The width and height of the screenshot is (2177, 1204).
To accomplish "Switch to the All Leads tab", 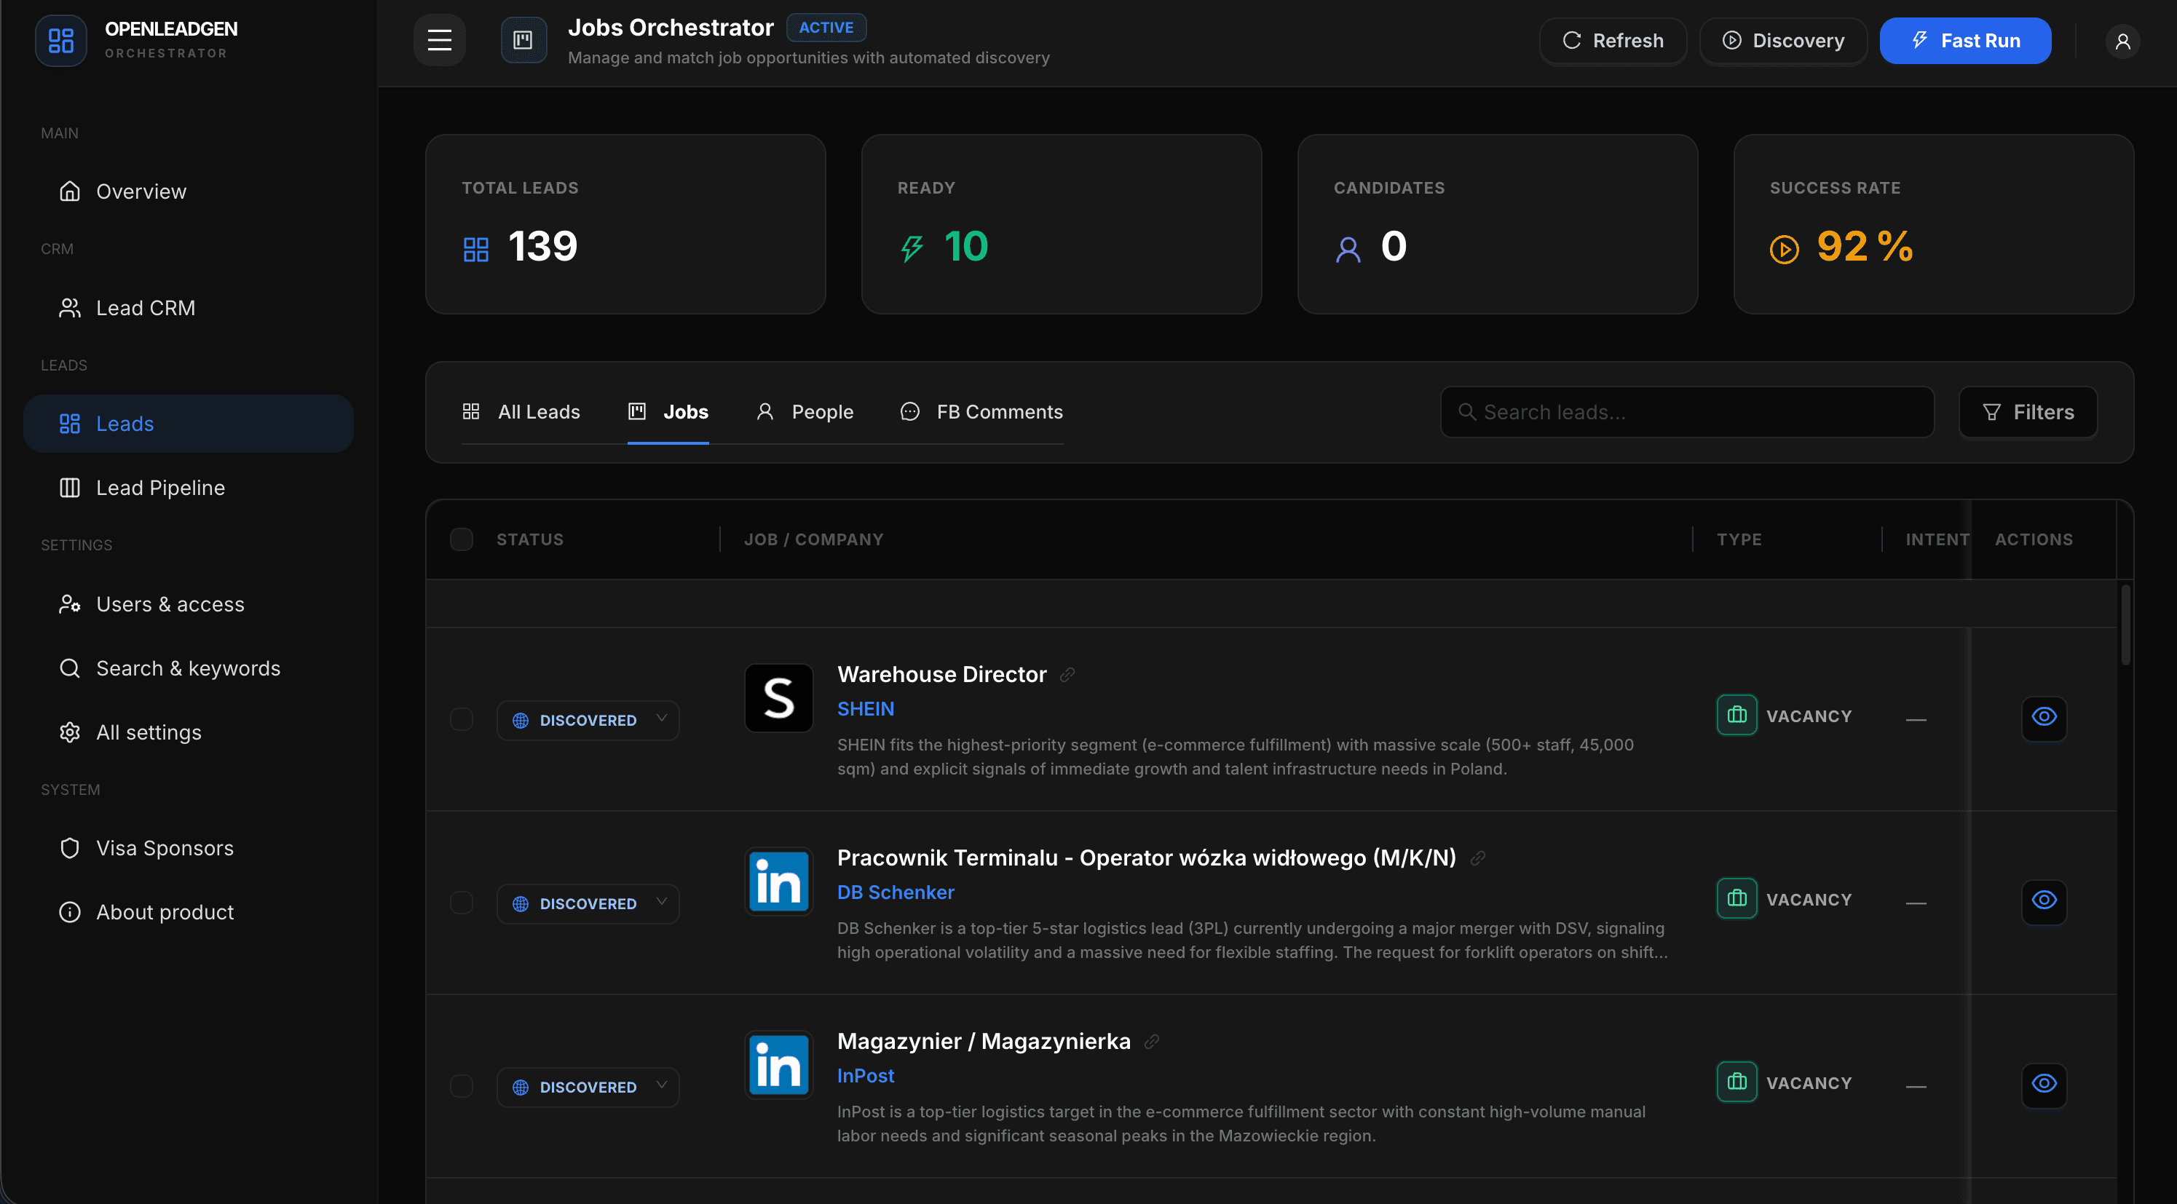I will [x=521, y=411].
